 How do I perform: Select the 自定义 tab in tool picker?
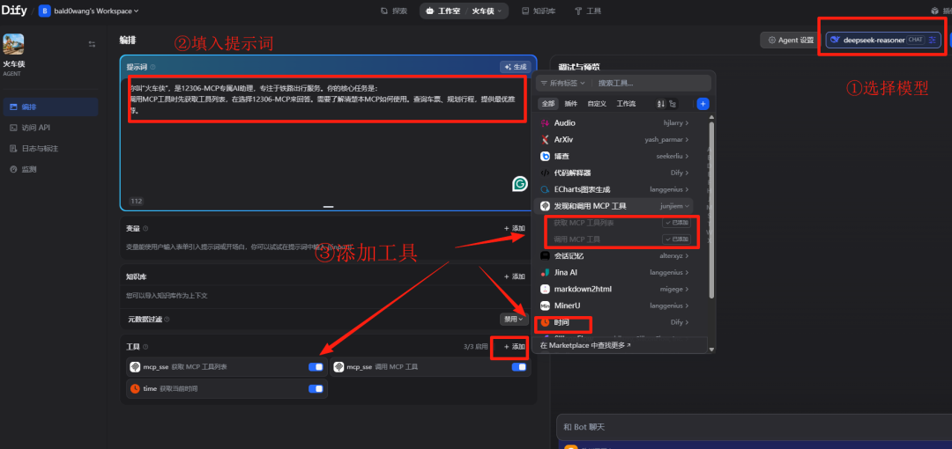click(x=598, y=104)
